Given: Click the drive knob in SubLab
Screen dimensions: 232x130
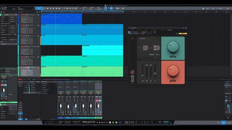Looking at the screenshot, I should (x=173, y=47).
